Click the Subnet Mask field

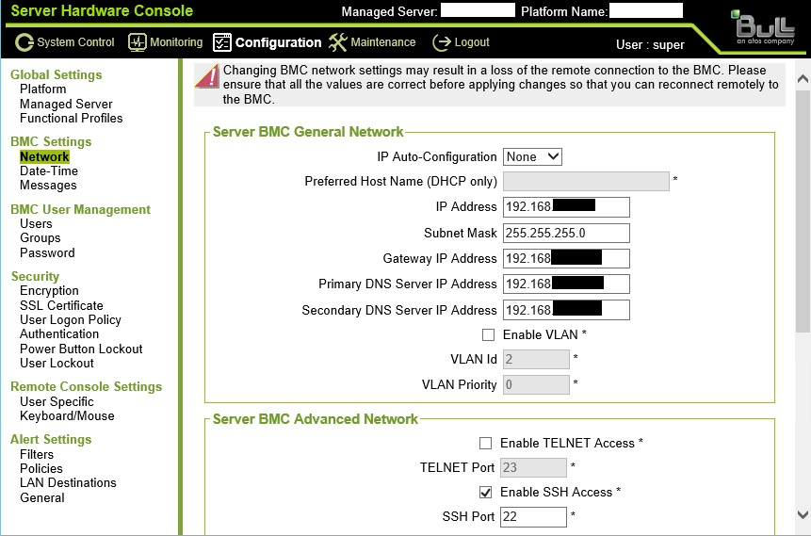pos(566,233)
